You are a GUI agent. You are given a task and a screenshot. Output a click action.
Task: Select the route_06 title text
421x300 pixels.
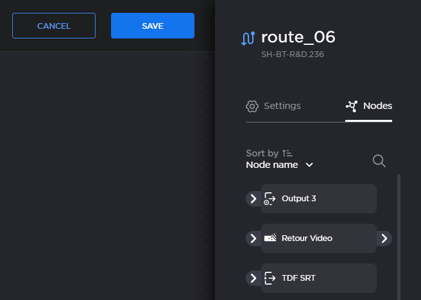pyautogui.click(x=298, y=37)
